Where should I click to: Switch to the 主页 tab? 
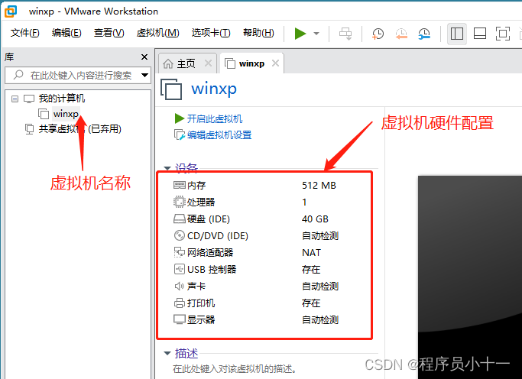click(x=186, y=63)
